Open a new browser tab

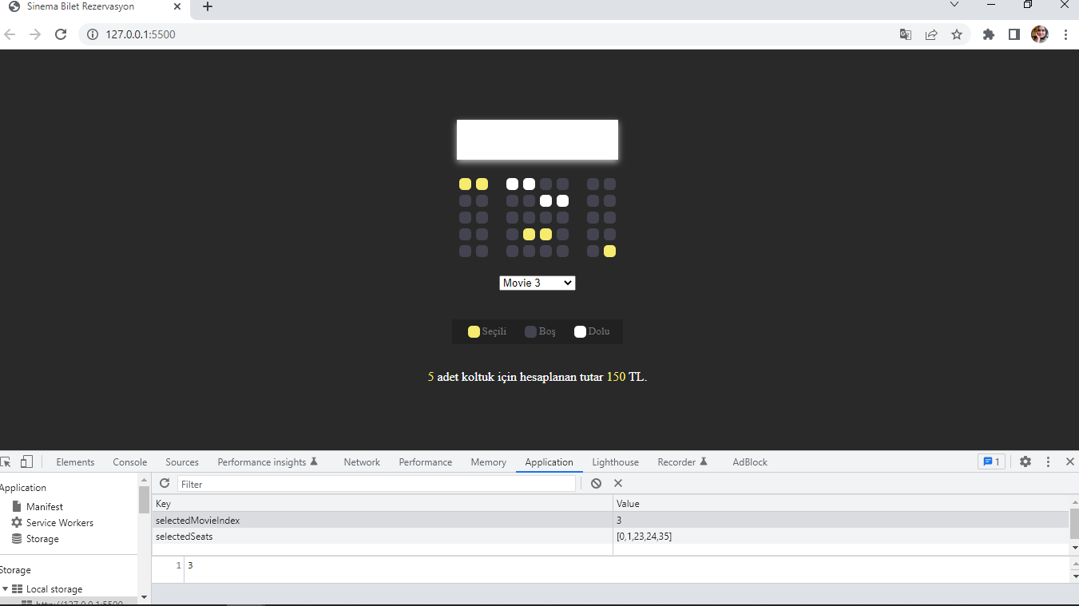point(208,6)
